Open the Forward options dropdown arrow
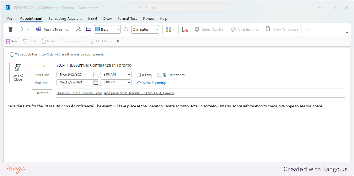The height and width of the screenshot is (176, 354). [x=28, y=29]
